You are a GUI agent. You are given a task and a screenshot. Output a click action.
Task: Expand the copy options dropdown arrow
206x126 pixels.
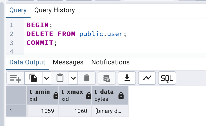pos(47,78)
